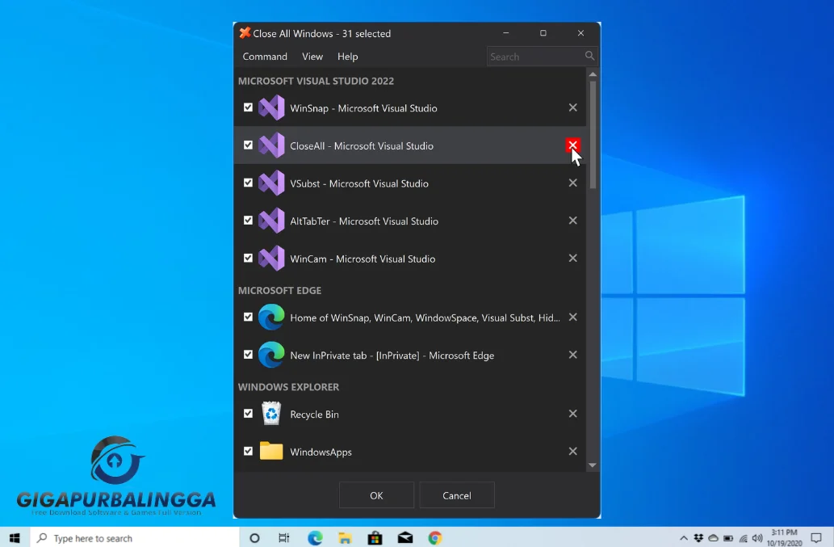Click X beside AltTabTer entry

click(573, 221)
